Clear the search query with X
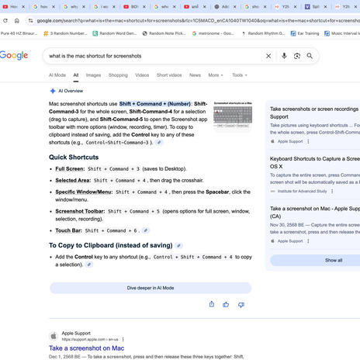The width and height of the screenshot is (360, 360). (x=268, y=56)
